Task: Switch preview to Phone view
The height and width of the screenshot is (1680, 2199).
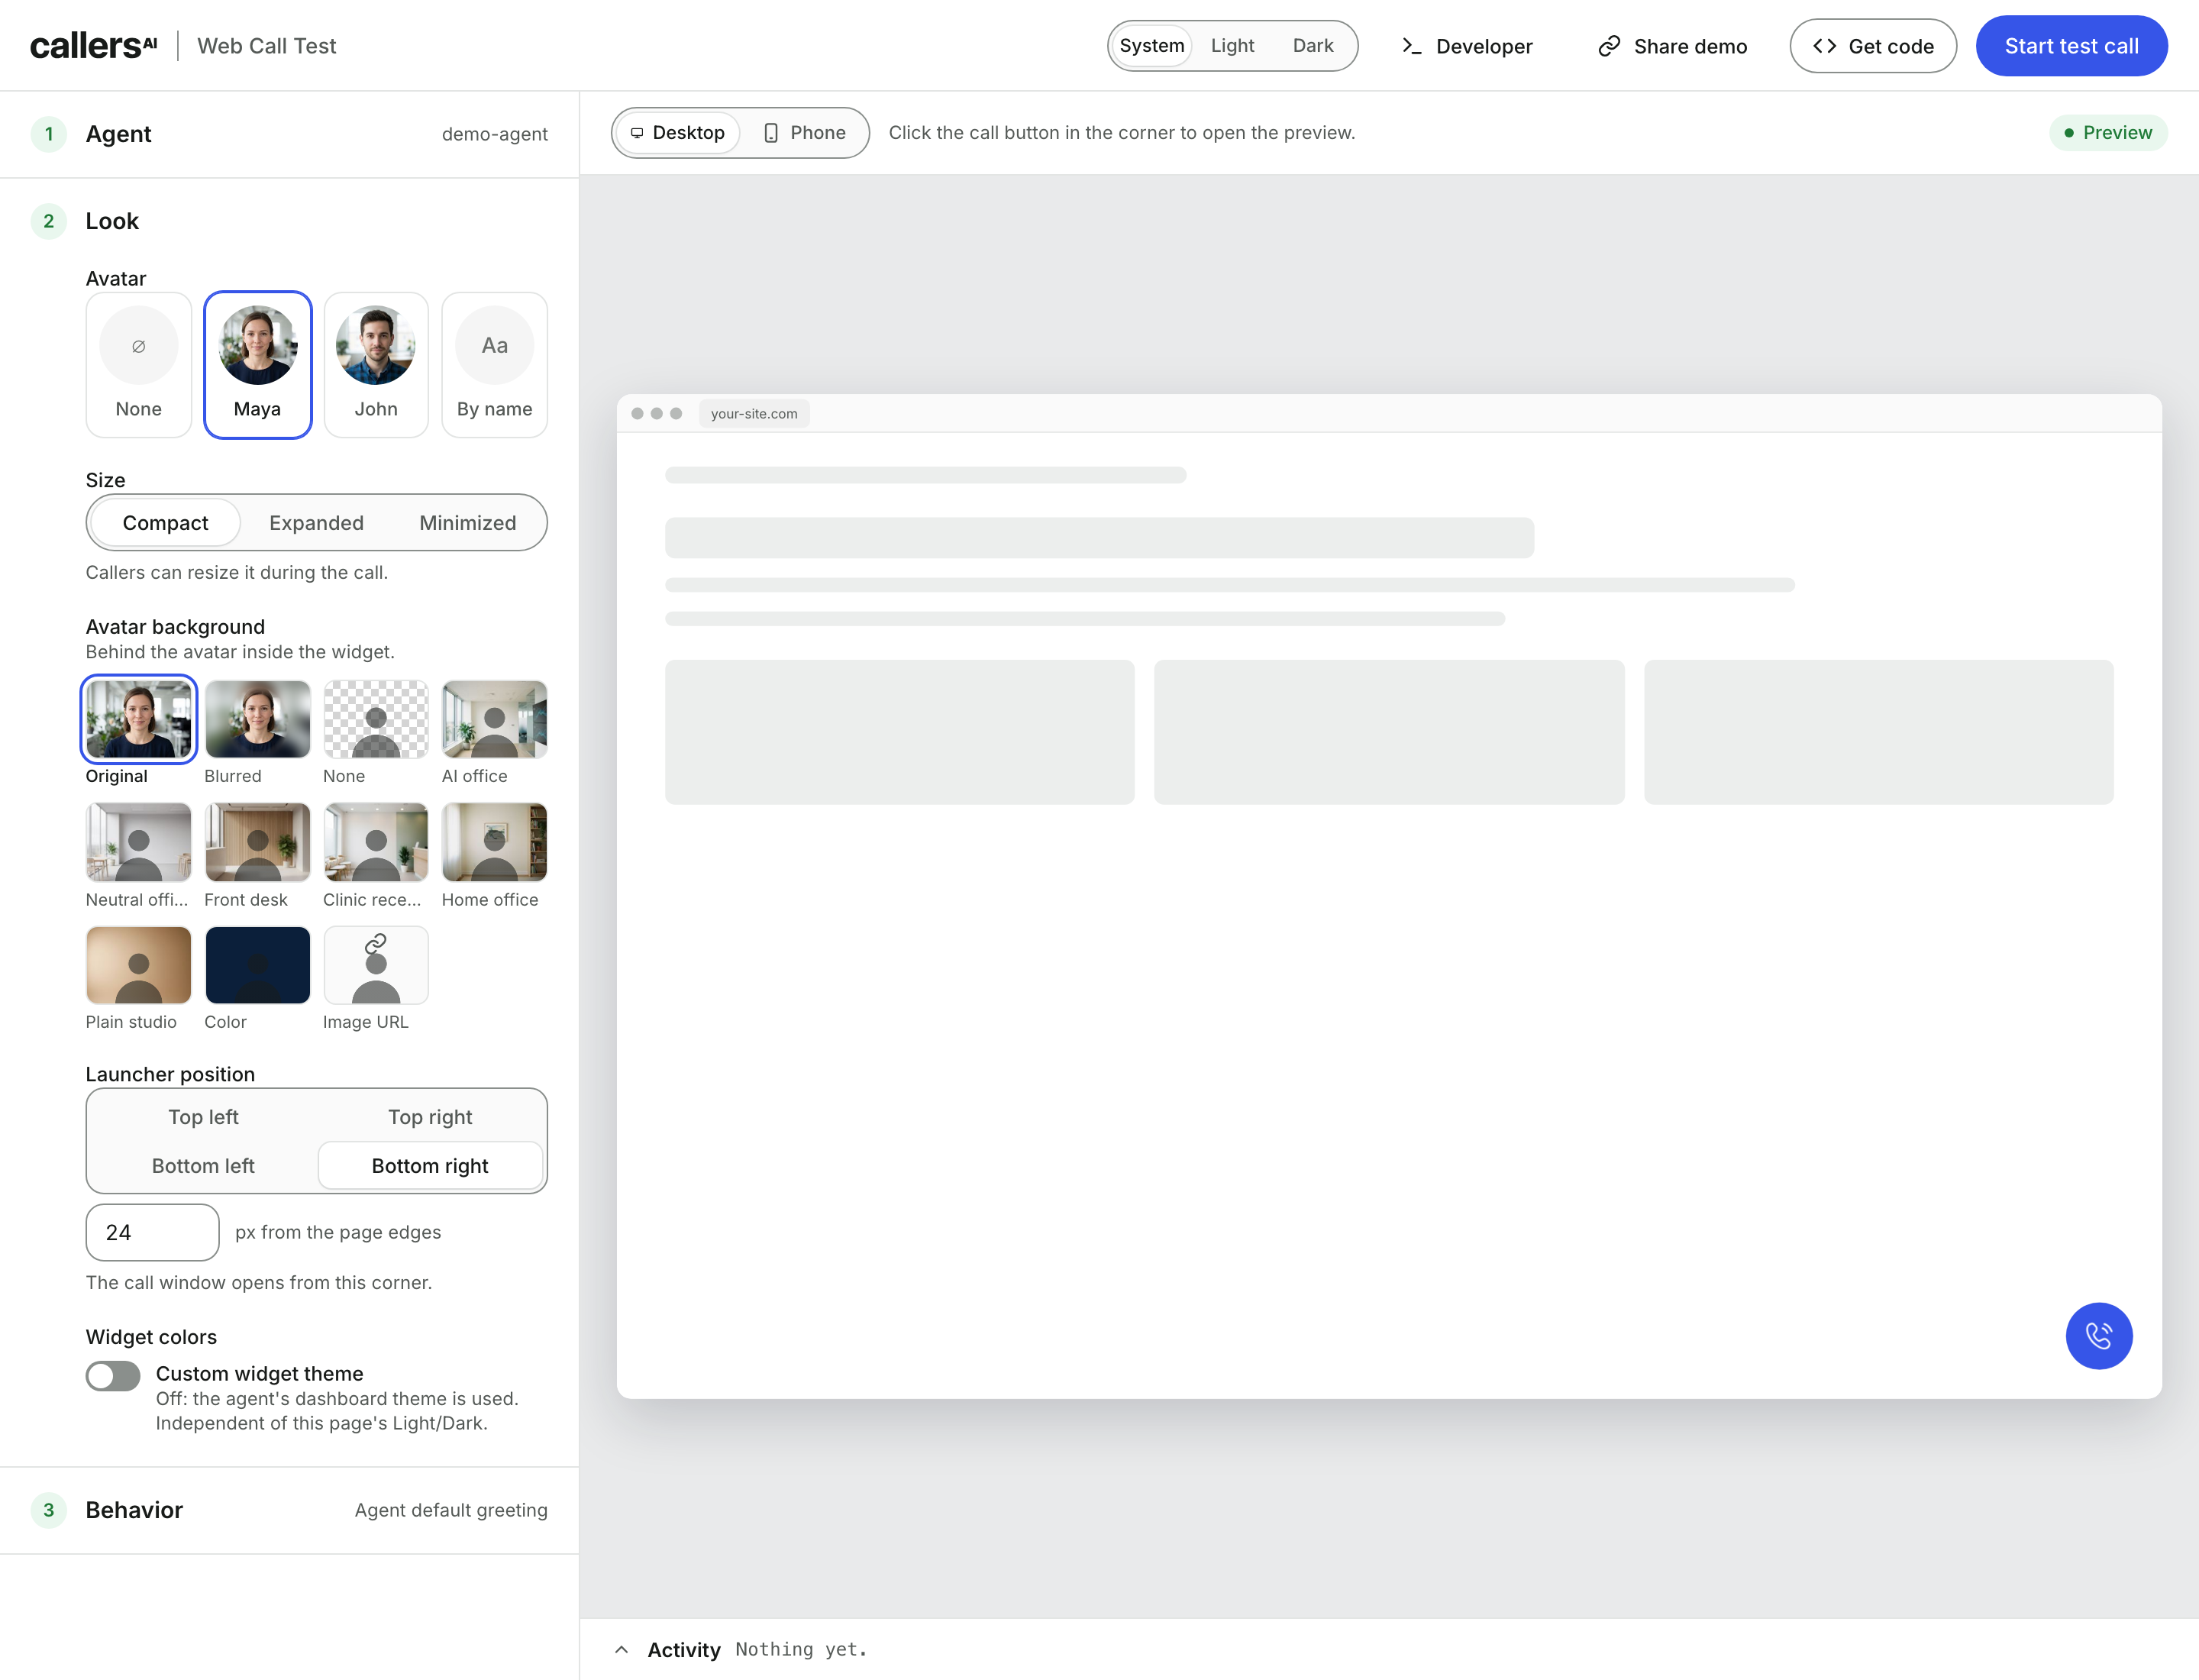Action: [x=804, y=133]
